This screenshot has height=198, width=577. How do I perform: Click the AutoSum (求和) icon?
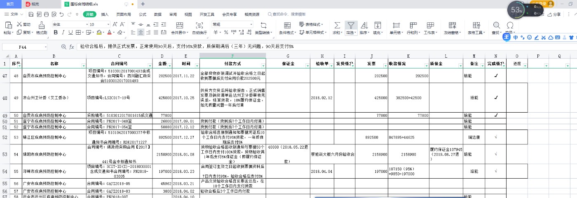[337, 25]
